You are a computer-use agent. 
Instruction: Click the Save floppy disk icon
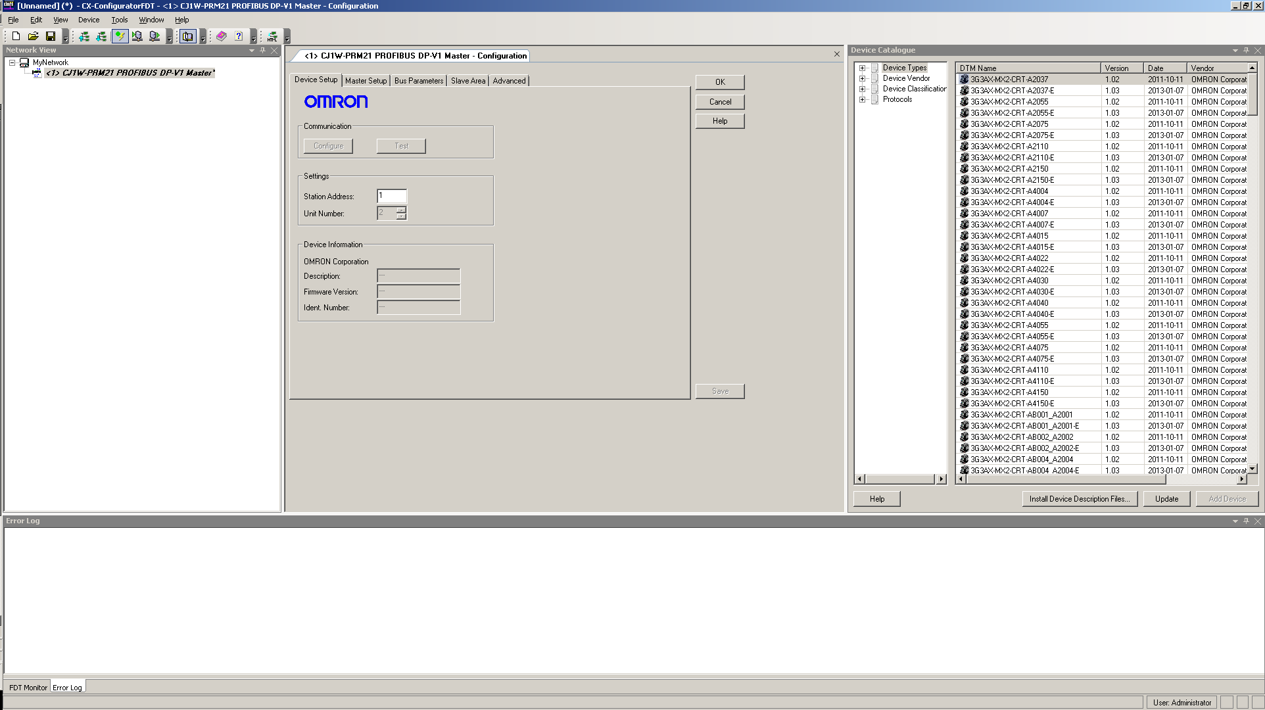tap(50, 36)
